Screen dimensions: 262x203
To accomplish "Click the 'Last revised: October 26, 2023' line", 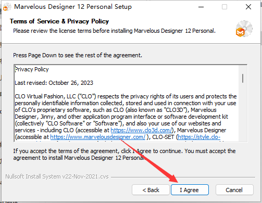I will pyautogui.click(x=54, y=83).
